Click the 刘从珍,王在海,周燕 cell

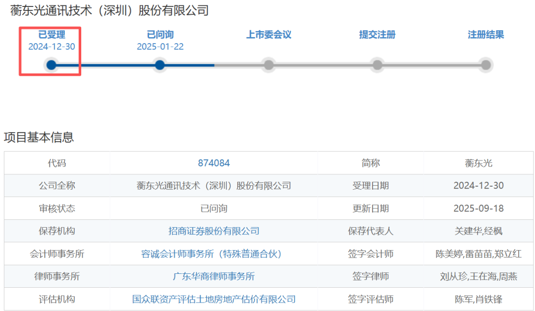(479, 276)
